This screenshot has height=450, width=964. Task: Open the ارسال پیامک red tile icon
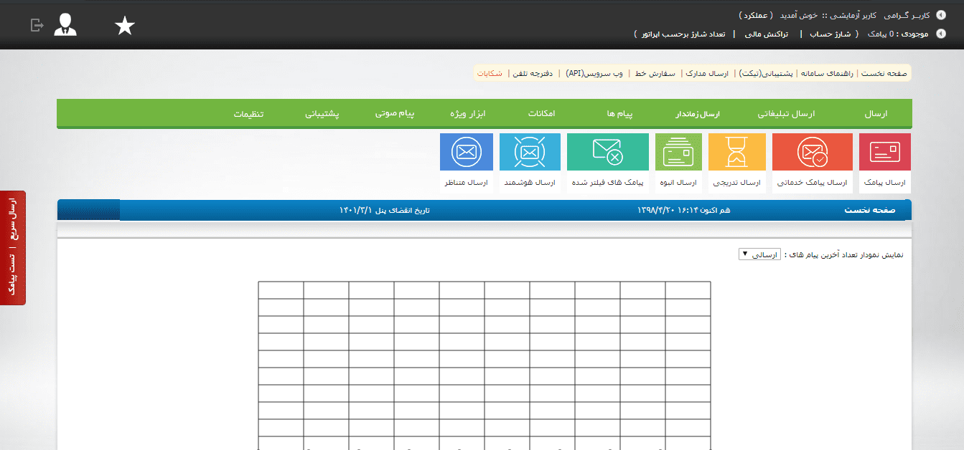click(884, 152)
